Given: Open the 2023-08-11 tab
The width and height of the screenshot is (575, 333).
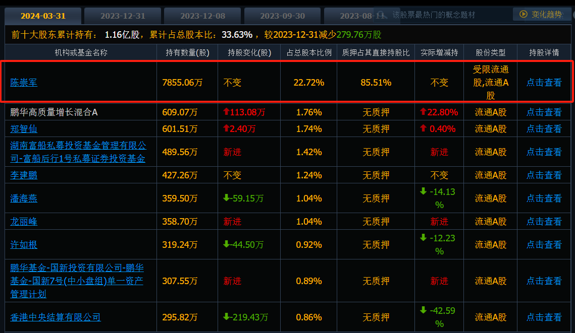Looking at the screenshot, I should (x=361, y=16).
